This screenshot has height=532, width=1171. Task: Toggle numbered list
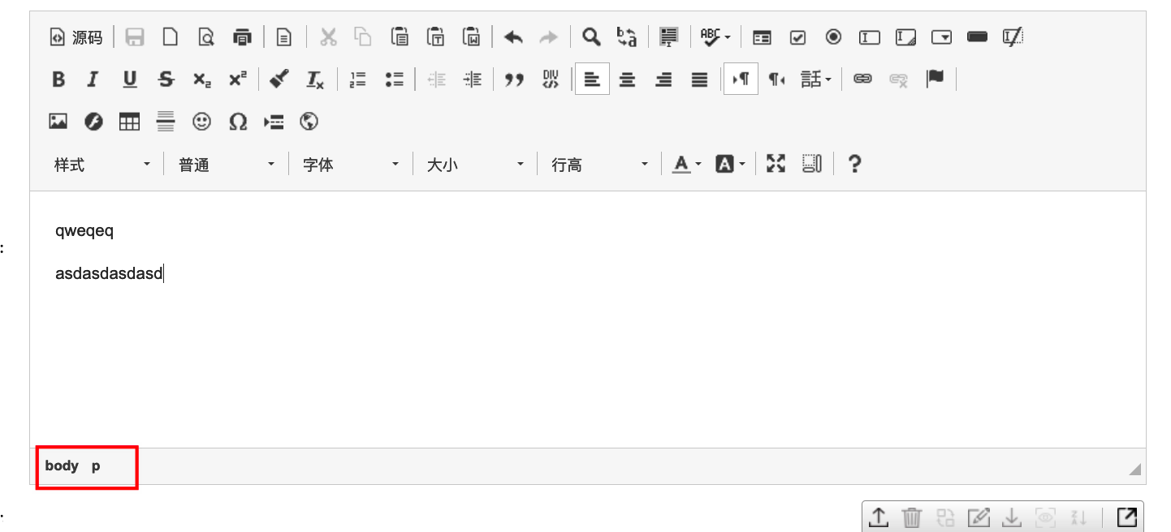pos(357,79)
